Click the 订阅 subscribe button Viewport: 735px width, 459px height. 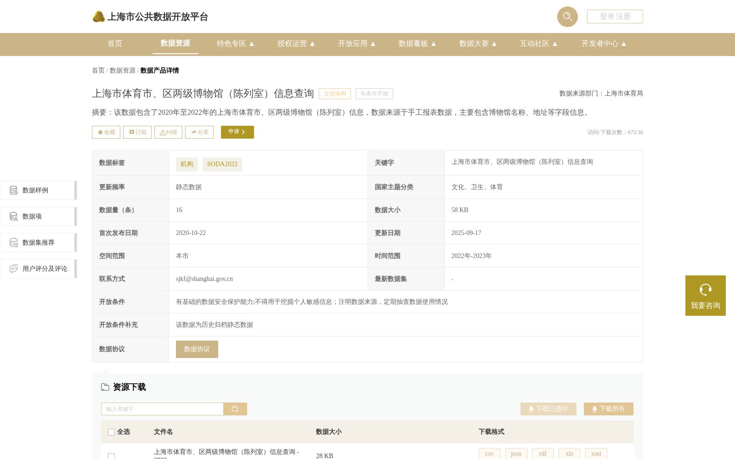[x=137, y=132]
